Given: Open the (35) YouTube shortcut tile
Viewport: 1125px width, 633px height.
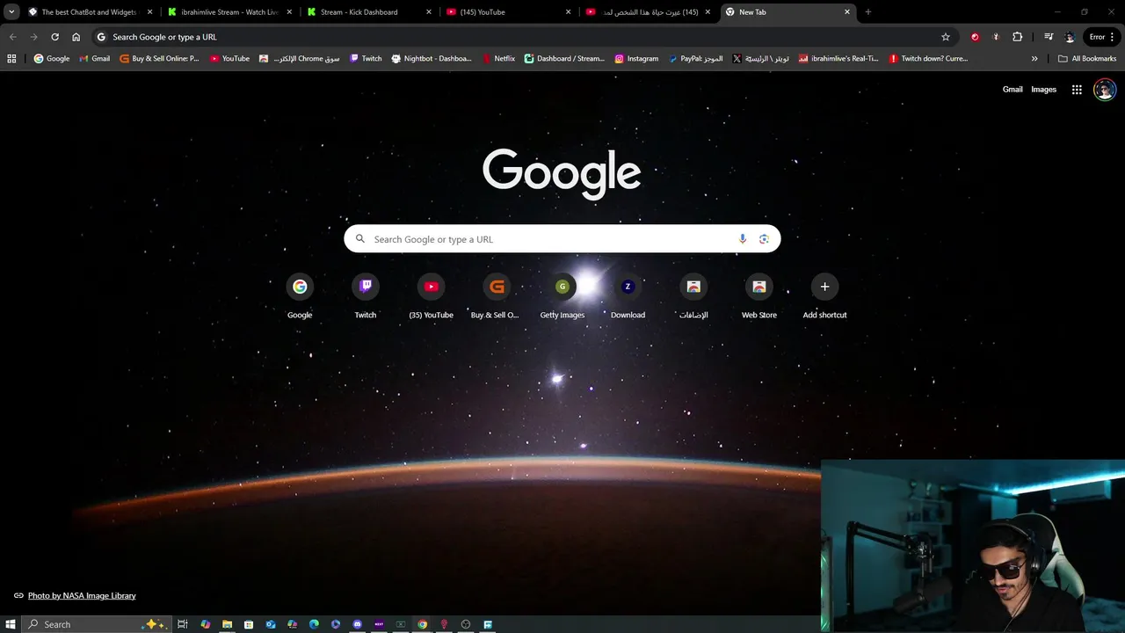Looking at the screenshot, I should click(x=431, y=296).
